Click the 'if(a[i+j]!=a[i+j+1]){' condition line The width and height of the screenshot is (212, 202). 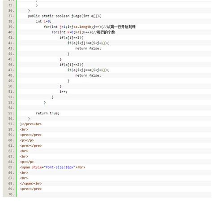(88, 43)
